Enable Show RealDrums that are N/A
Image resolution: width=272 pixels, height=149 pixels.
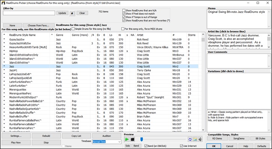coord(124,11)
